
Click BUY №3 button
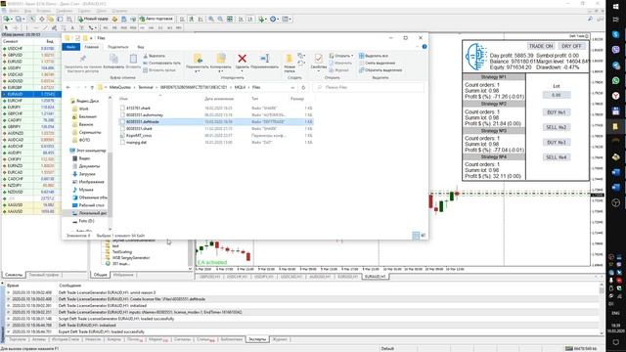click(557, 143)
